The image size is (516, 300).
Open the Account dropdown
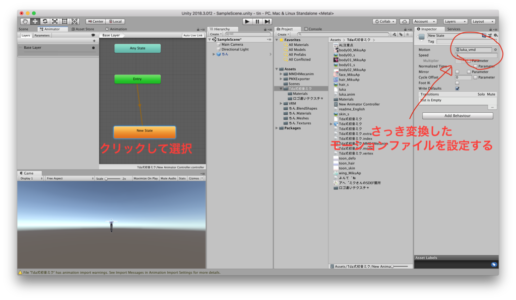(424, 21)
